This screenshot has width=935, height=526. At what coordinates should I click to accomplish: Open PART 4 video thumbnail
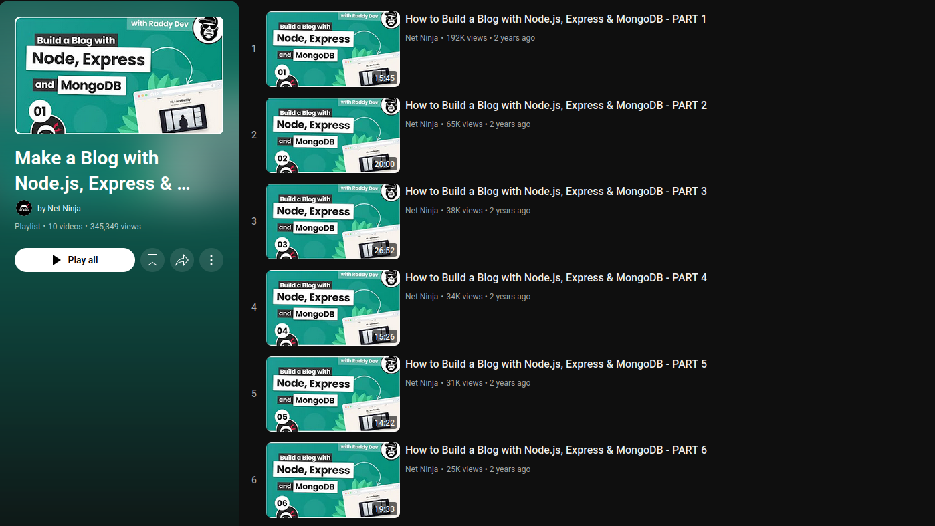pos(332,307)
